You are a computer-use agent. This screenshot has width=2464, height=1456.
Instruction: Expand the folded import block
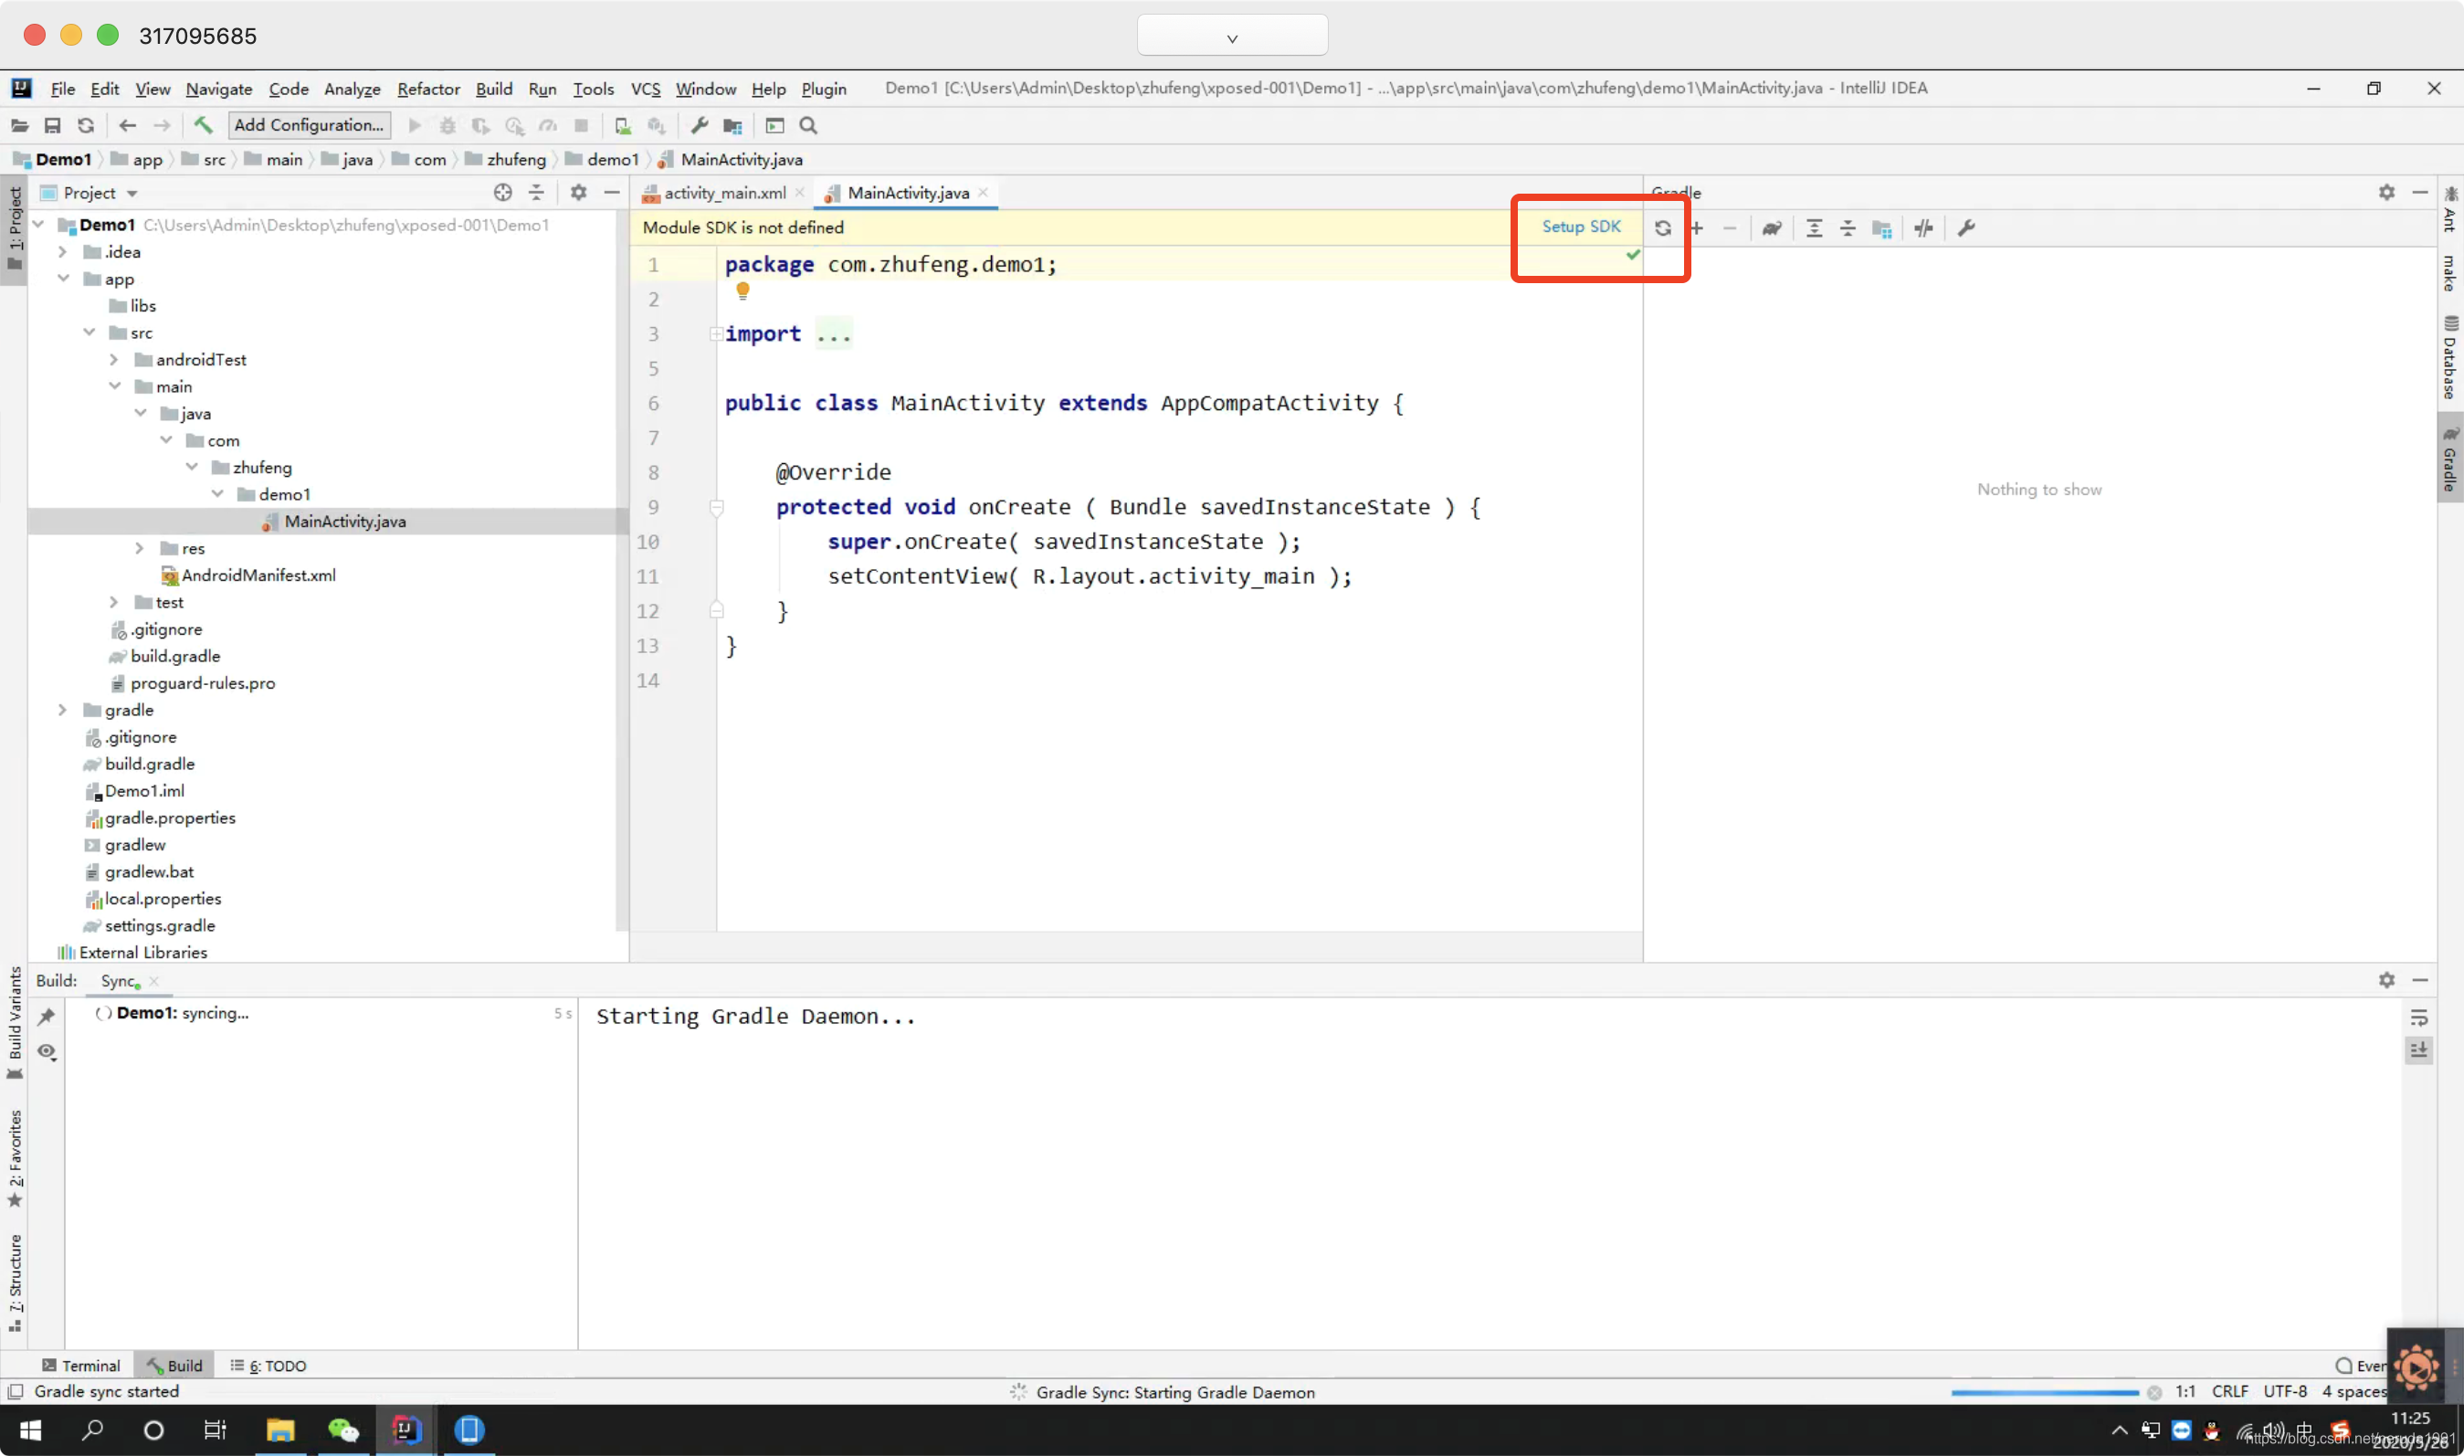point(716,334)
